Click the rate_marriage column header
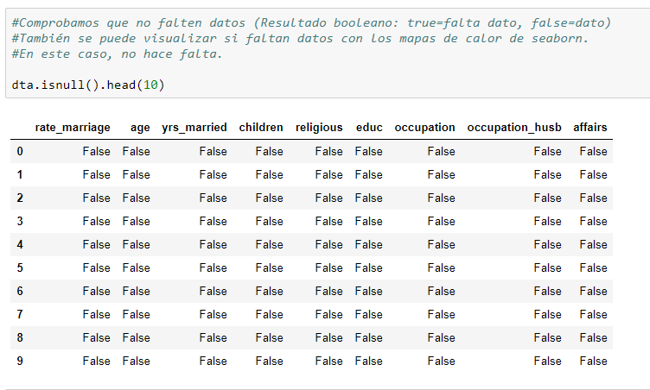This screenshot has width=650, height=390. click(x=73, y=128)
